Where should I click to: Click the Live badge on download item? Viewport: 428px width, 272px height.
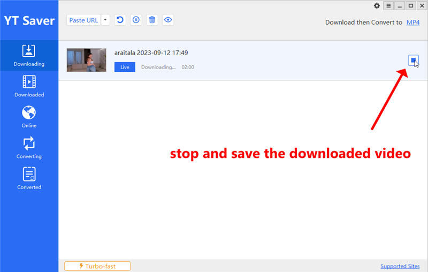(125, 67)
